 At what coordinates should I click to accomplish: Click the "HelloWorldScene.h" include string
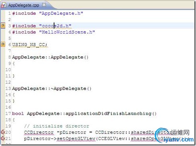coord(67,32)
